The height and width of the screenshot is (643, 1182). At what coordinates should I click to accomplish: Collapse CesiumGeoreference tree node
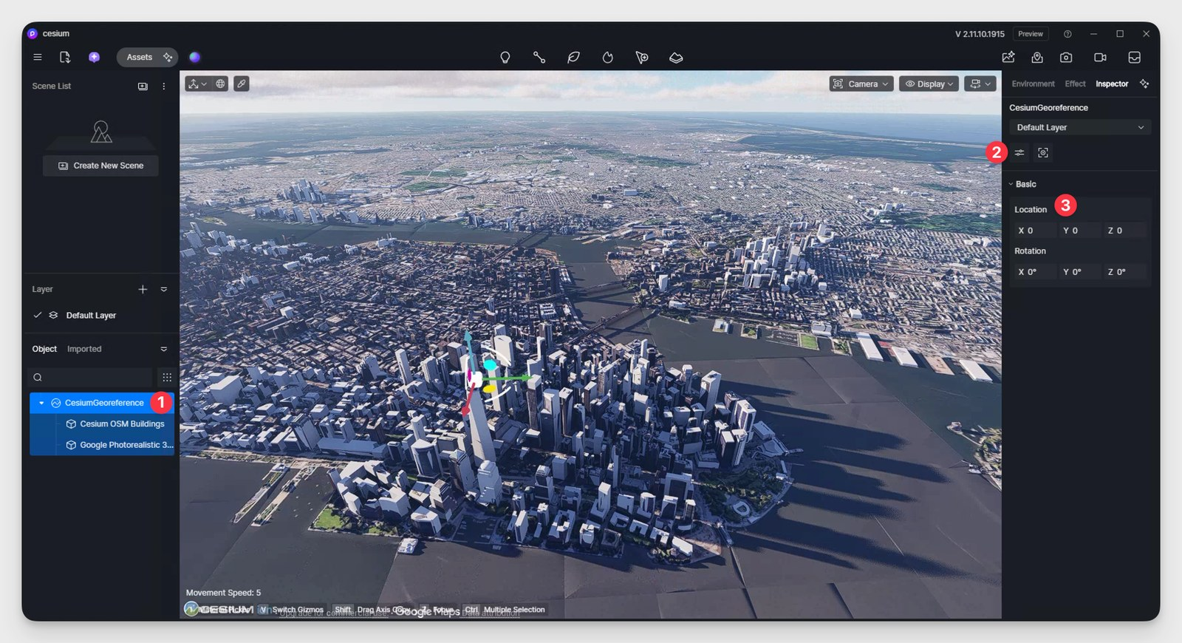click(x=41, y=403)
